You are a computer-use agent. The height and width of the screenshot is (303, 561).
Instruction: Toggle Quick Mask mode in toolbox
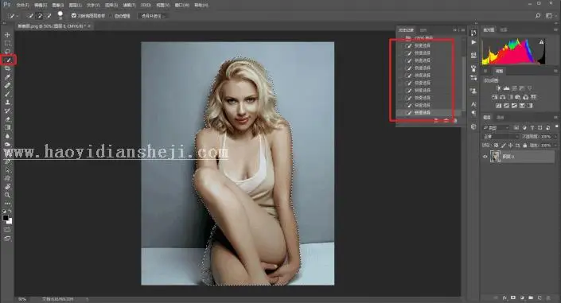click(x=7, y=230)
